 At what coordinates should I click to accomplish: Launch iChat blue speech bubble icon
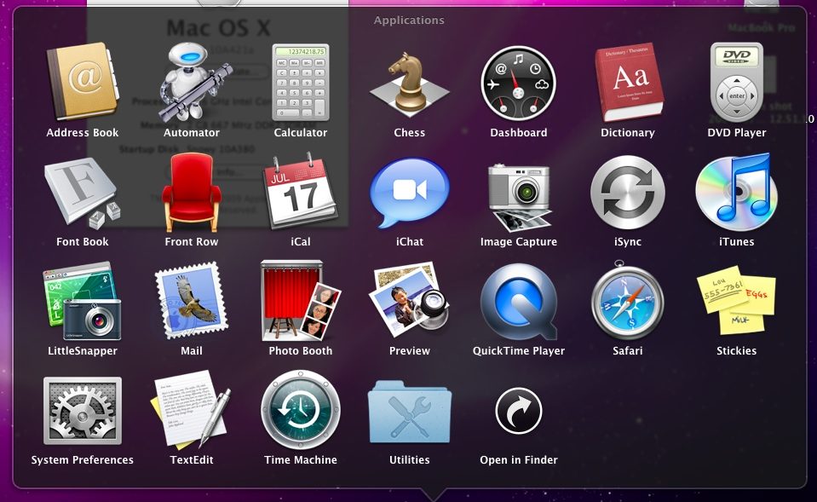(x=410, y=193)
